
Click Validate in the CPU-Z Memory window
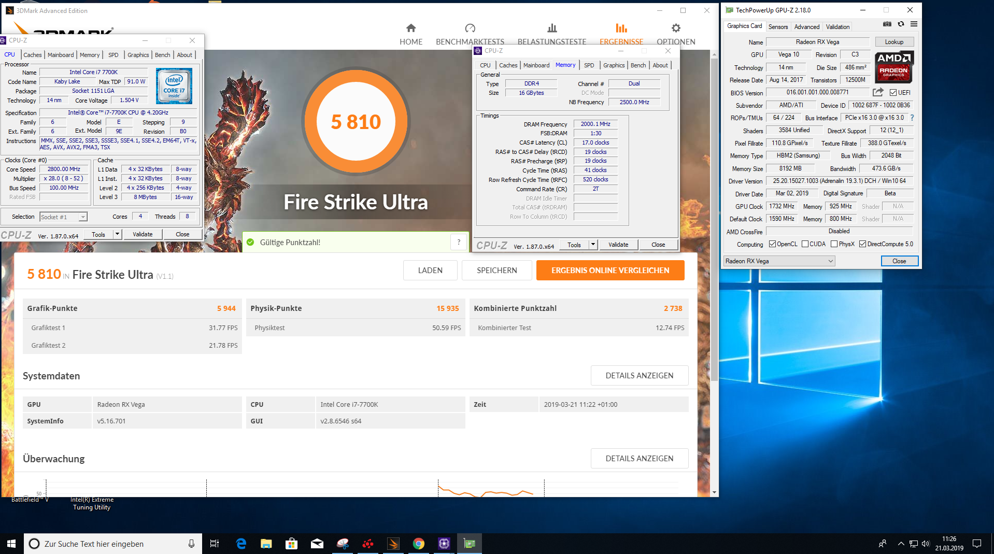[x=618, y=245]
